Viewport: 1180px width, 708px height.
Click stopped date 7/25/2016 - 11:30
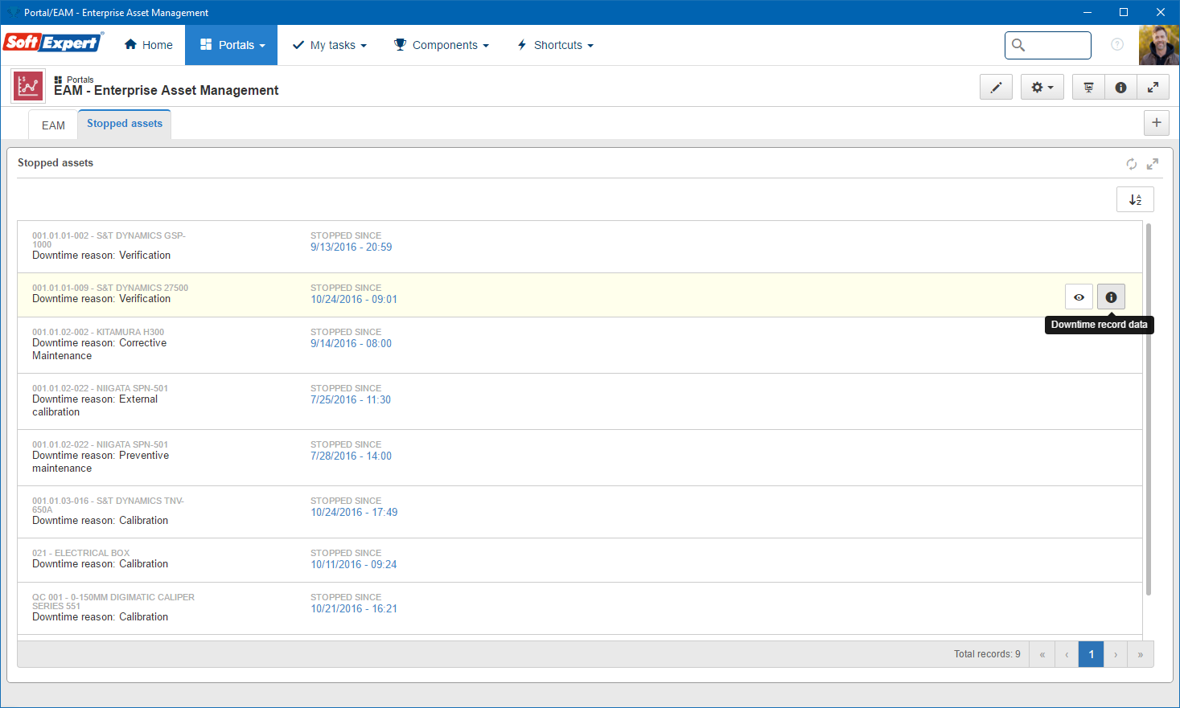click(x=351, y=400)
